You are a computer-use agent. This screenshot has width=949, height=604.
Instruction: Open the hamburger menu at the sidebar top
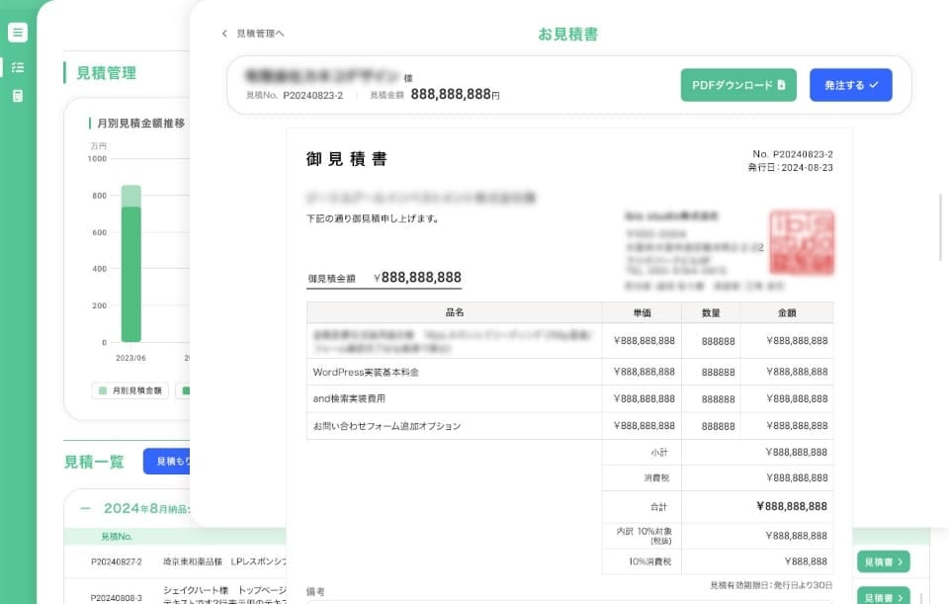18,32
